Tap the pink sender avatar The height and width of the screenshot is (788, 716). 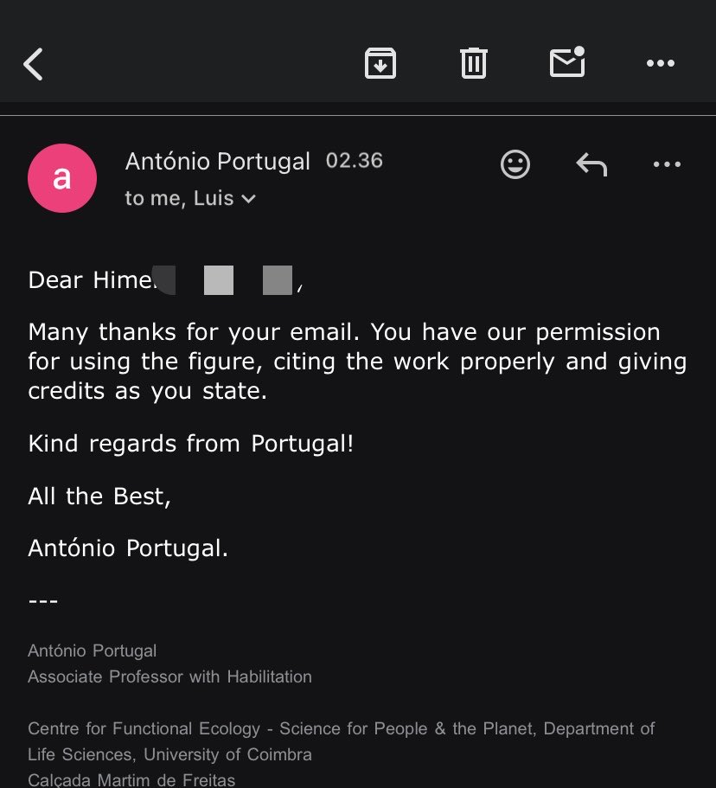click(62, 178)
